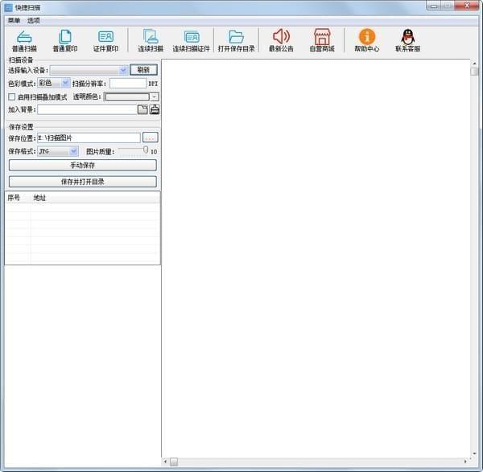Viewport: 483px width, 472px height.
Task: Open the 选择输入设备 device dropdown
Action: [123, 70]
